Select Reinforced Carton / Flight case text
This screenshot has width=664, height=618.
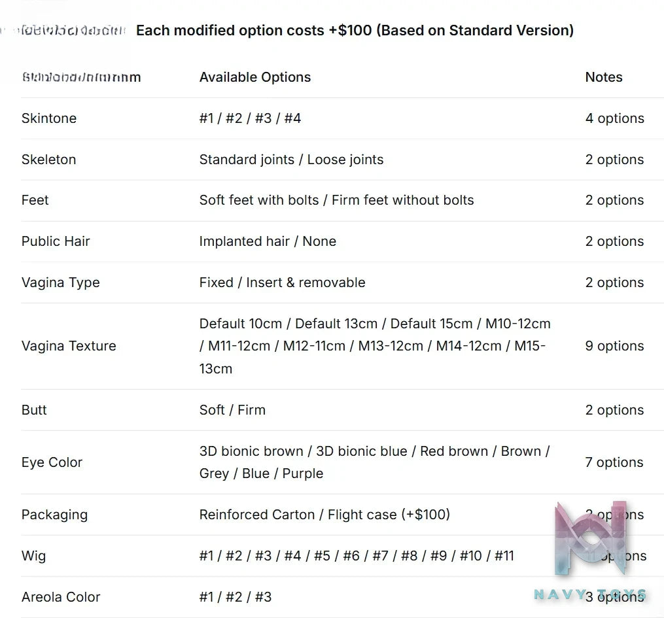(324, 515)
